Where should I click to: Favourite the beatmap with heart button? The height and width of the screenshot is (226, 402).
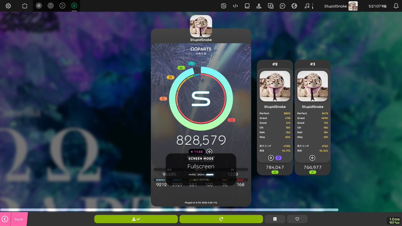point(297,219)
